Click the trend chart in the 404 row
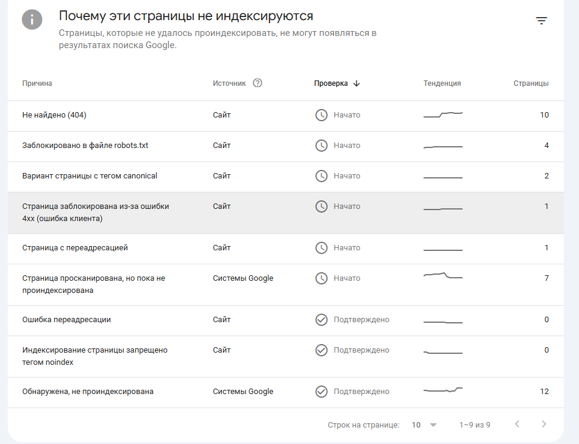579x444 pixels. 443,115
